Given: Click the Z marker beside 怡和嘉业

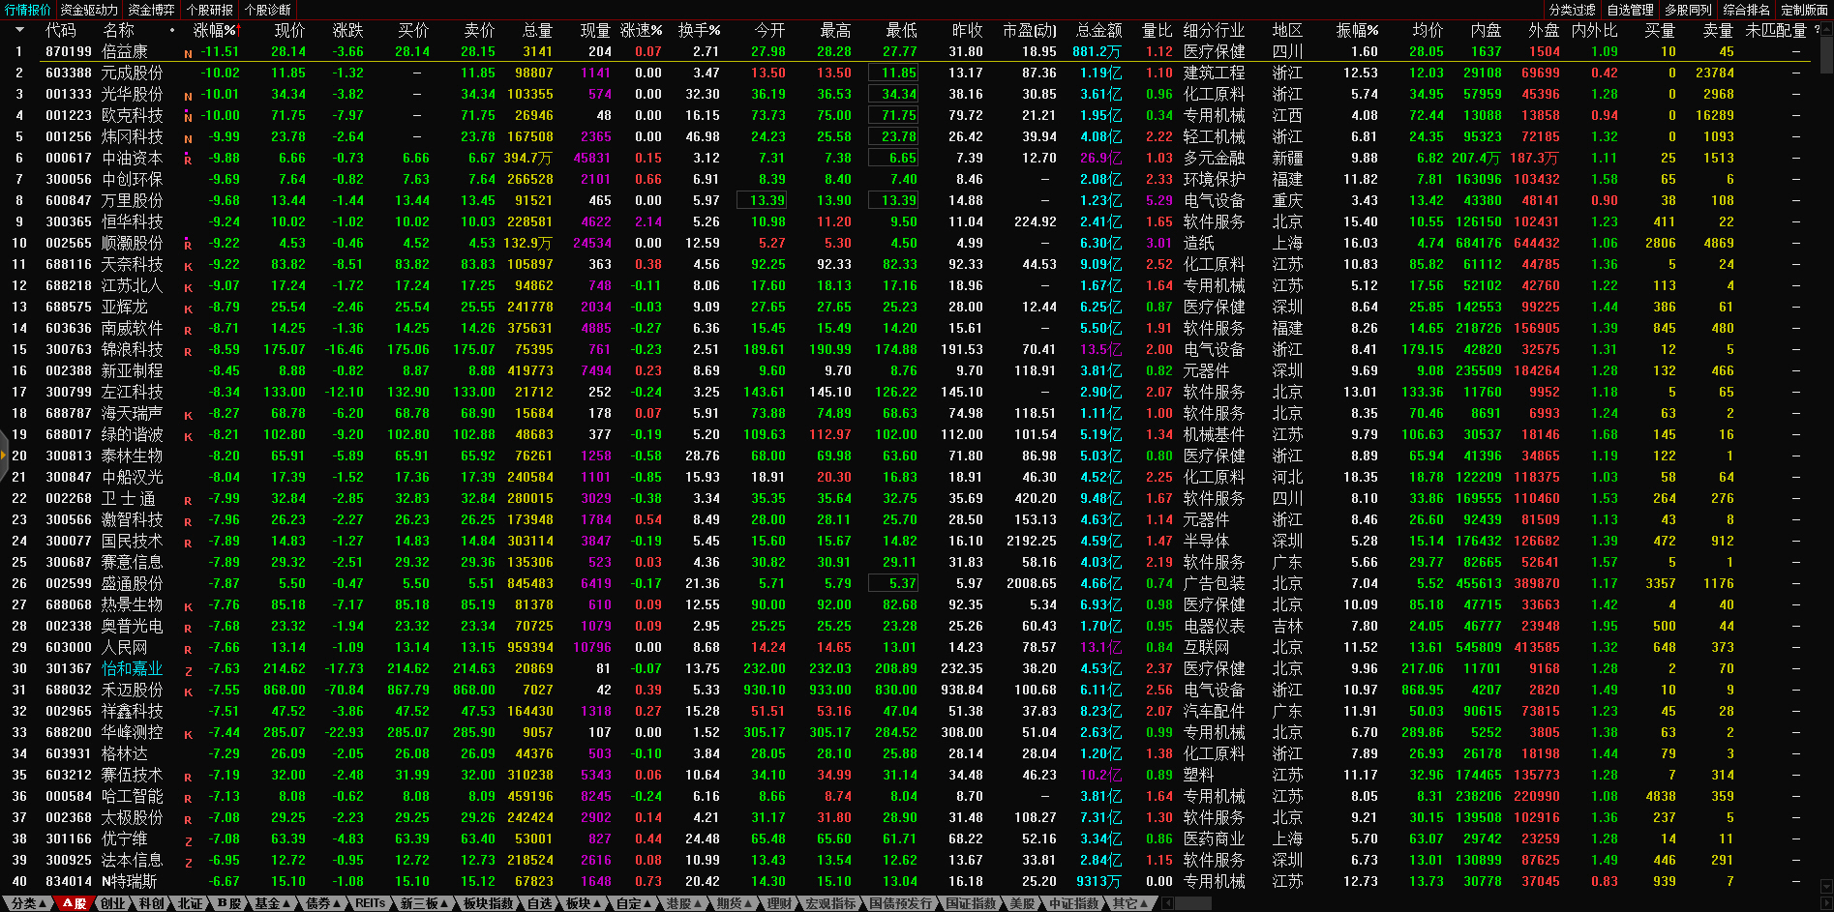Looking at the screenshot, I should coord(188,670).
